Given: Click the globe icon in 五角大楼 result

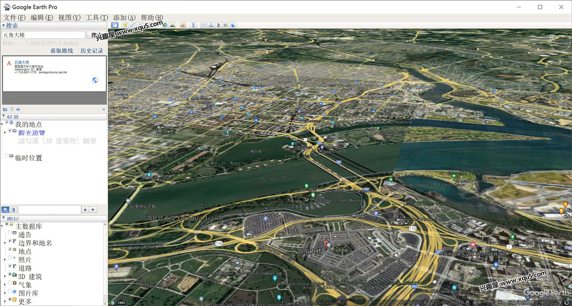Looking at the screenshot, I should (95, 80).
